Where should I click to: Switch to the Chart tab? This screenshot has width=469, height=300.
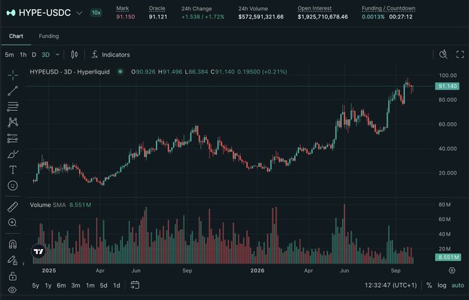(x=16, y=36)
